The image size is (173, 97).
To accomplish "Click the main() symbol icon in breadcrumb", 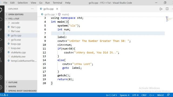I will 59,14.
